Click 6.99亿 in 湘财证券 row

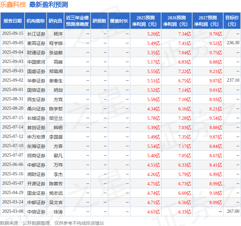[x=215, y=174]
